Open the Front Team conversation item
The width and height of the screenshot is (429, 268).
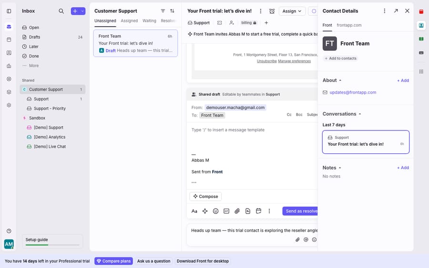click(x=135, y=43)
